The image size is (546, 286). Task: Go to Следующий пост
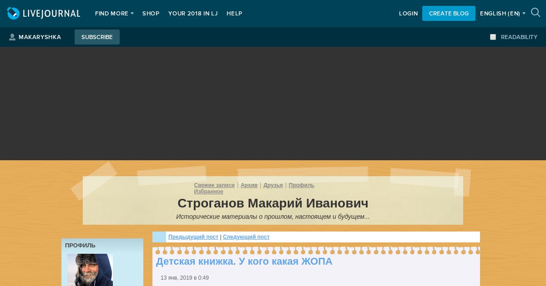click(246, 237)
